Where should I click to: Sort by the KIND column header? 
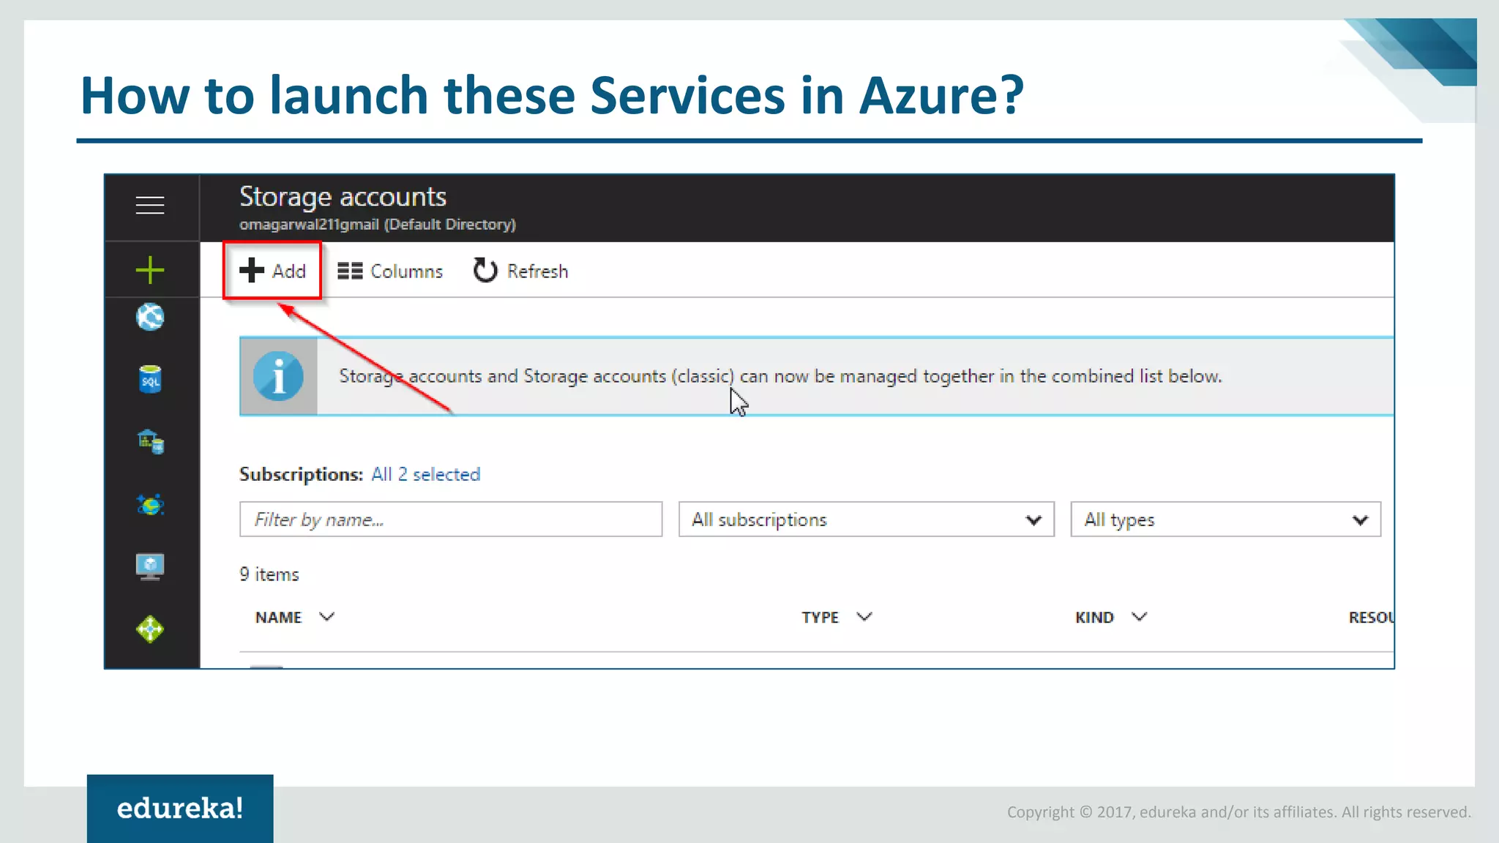(1111, 618)
